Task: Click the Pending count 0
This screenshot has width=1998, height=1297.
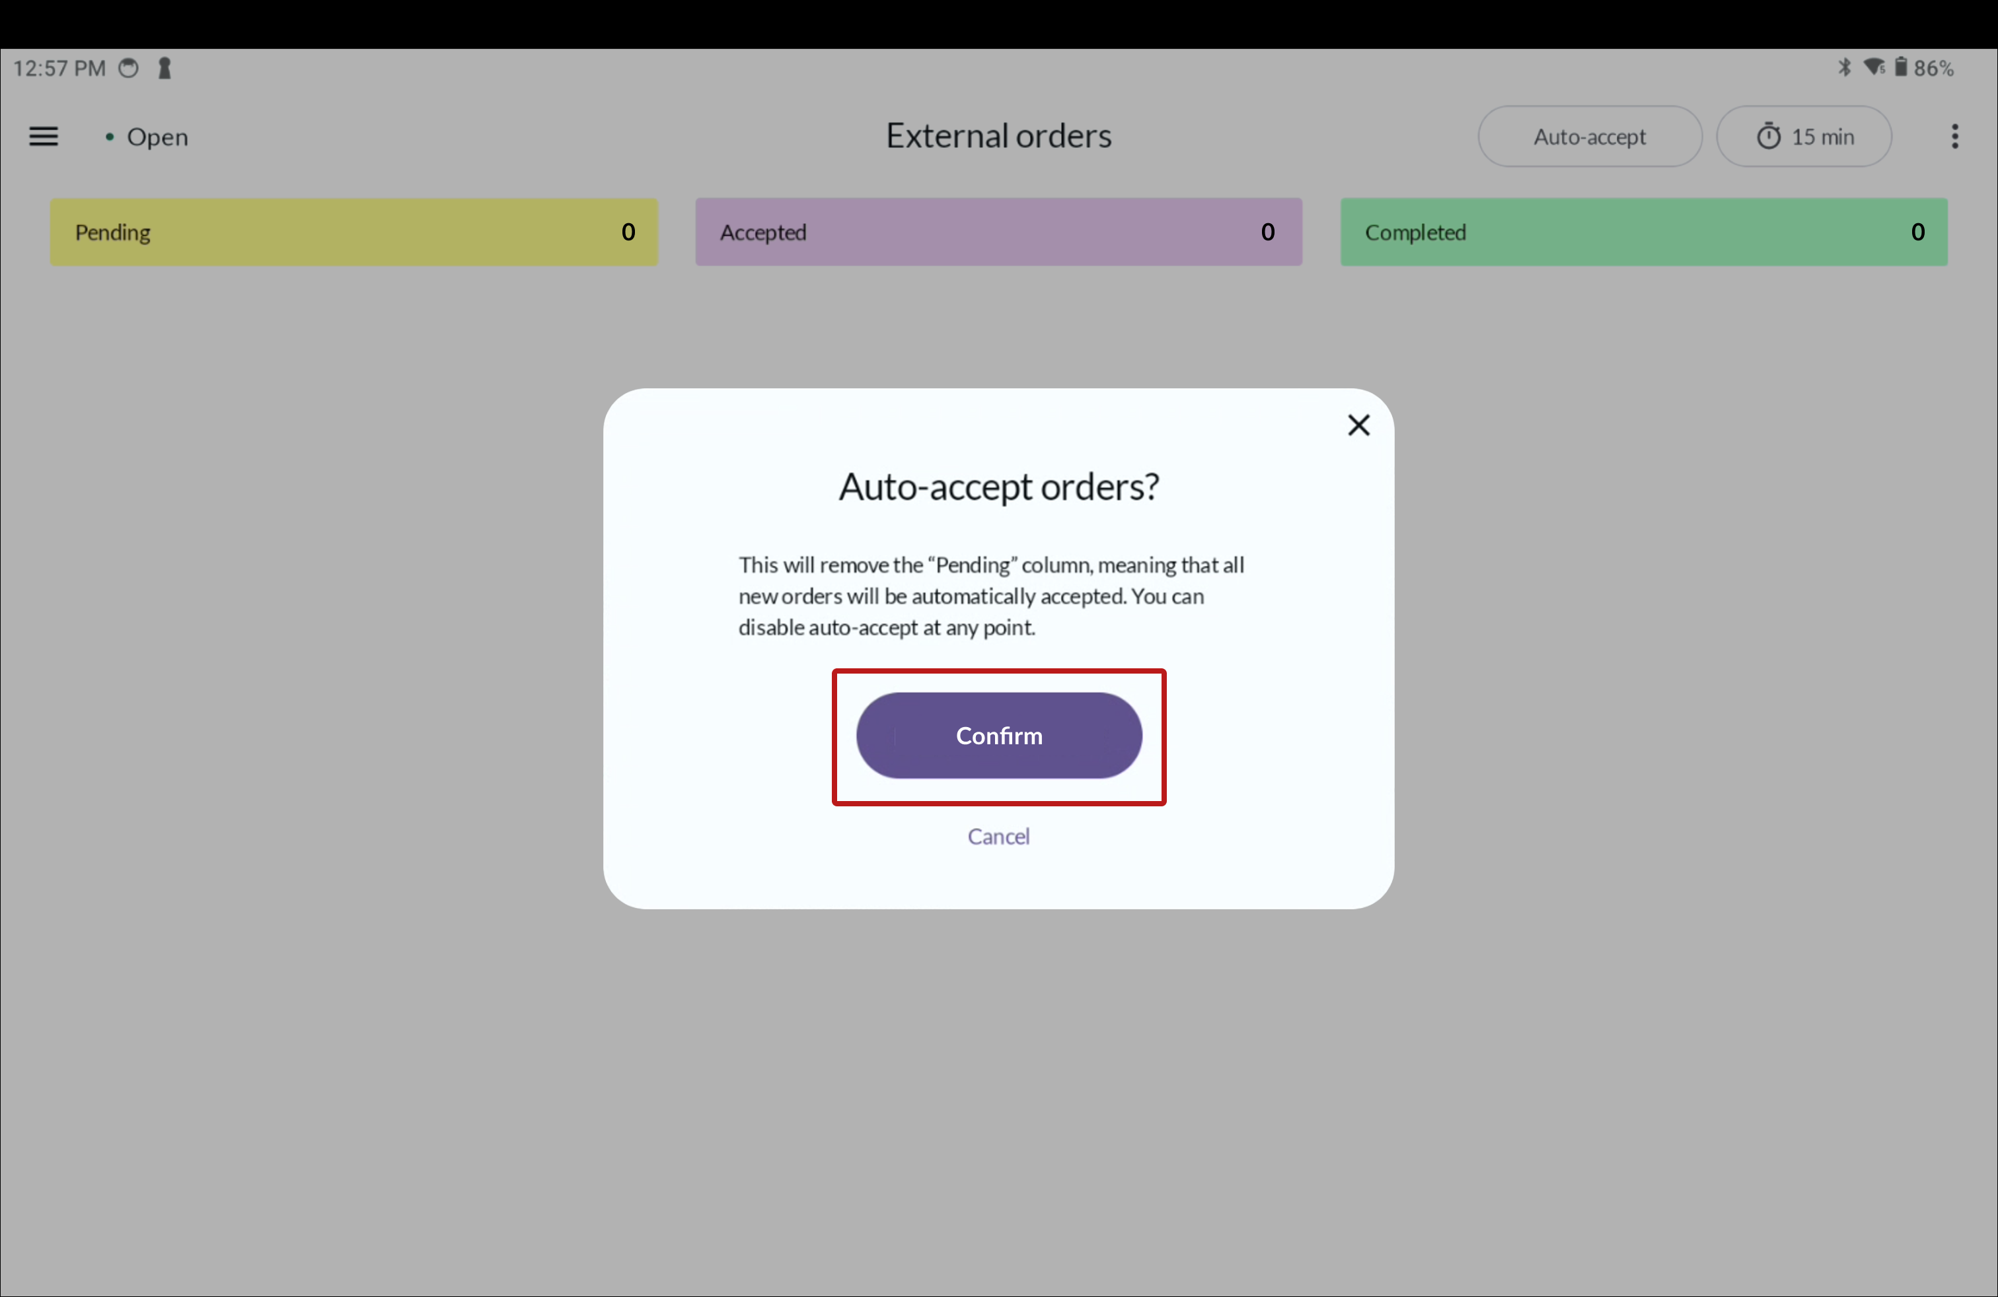Action: (628, 232)
